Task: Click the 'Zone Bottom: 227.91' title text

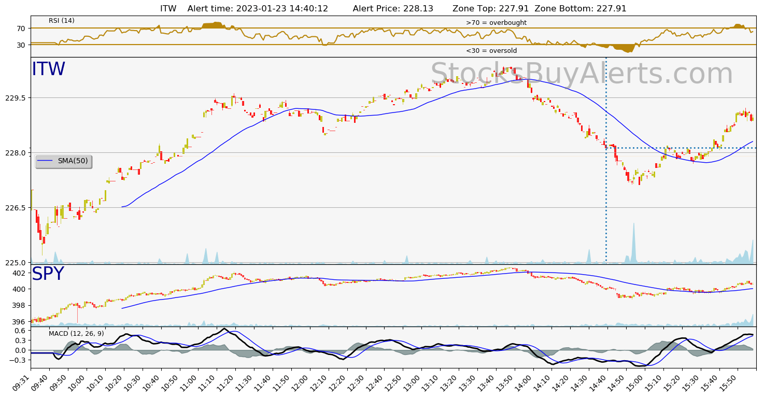Action: pos(581,8)
